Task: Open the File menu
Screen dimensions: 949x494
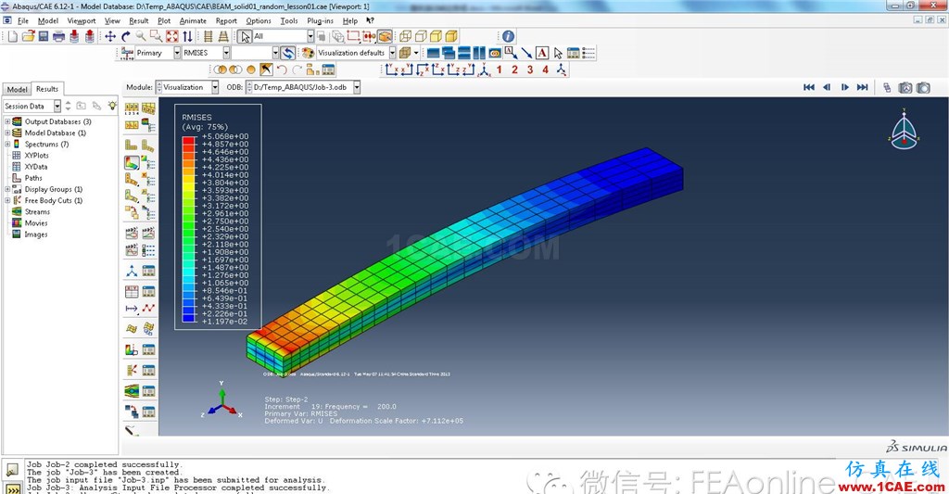Action: point(23,20)
